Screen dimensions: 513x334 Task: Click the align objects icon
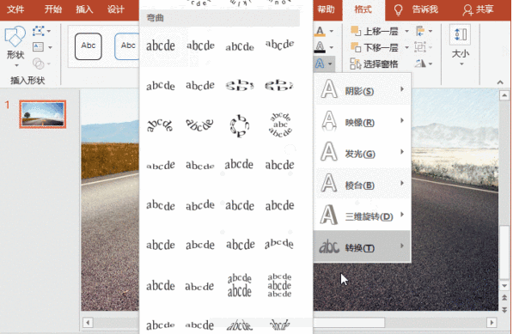420,31
